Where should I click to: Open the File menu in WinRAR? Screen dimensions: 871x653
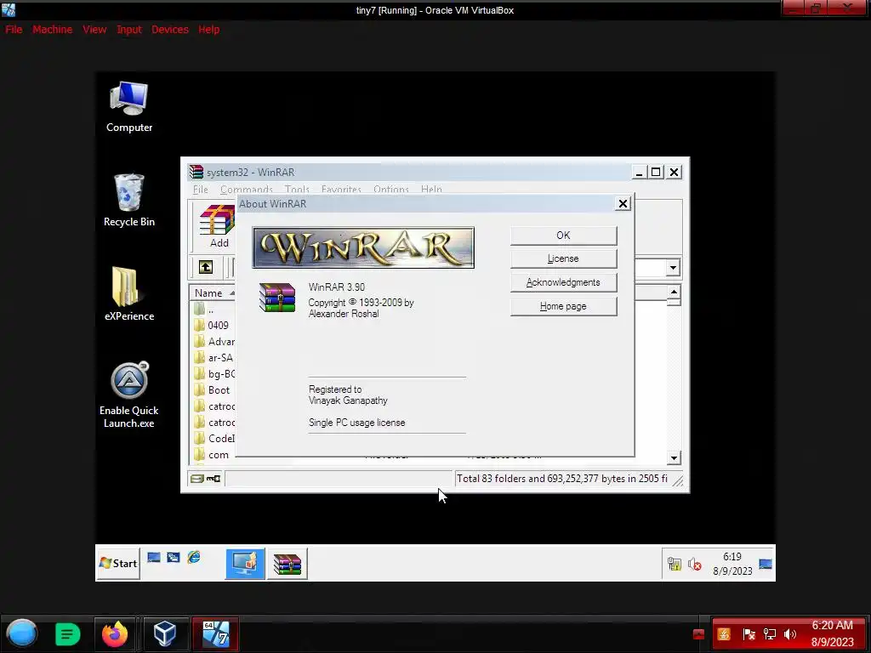coord(201,190)
